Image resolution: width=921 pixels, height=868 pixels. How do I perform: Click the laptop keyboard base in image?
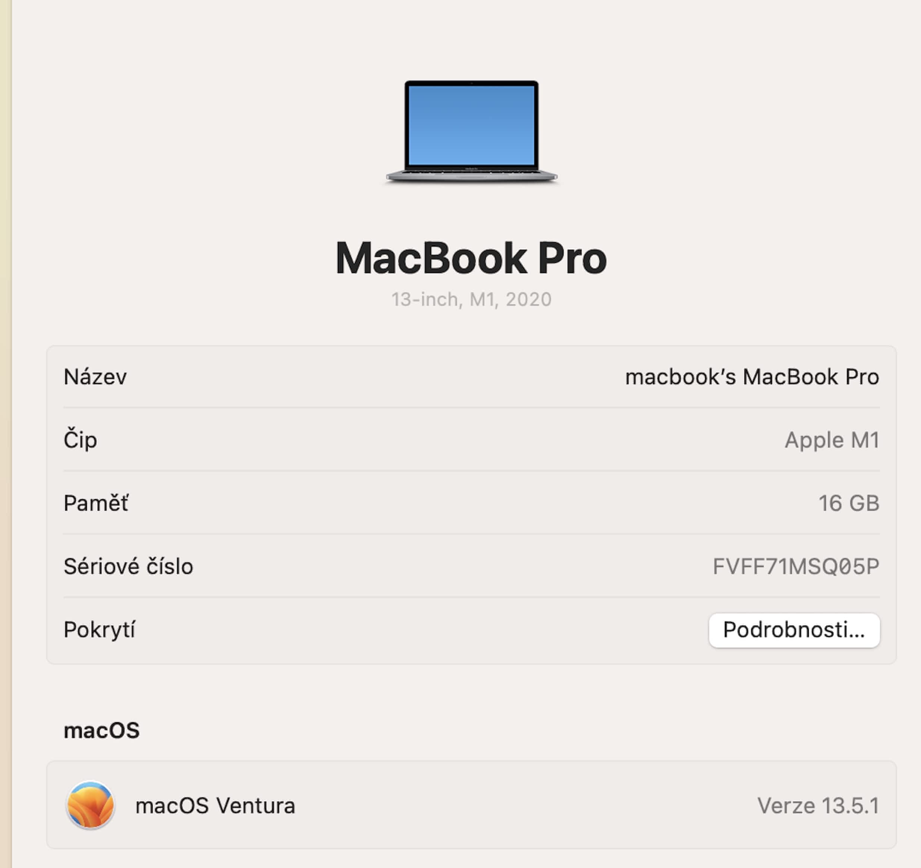coord(471,175)
